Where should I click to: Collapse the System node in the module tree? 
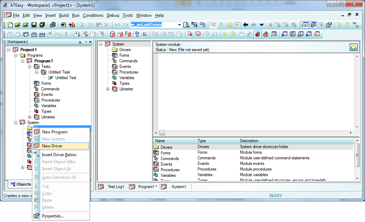coord(101,44)
